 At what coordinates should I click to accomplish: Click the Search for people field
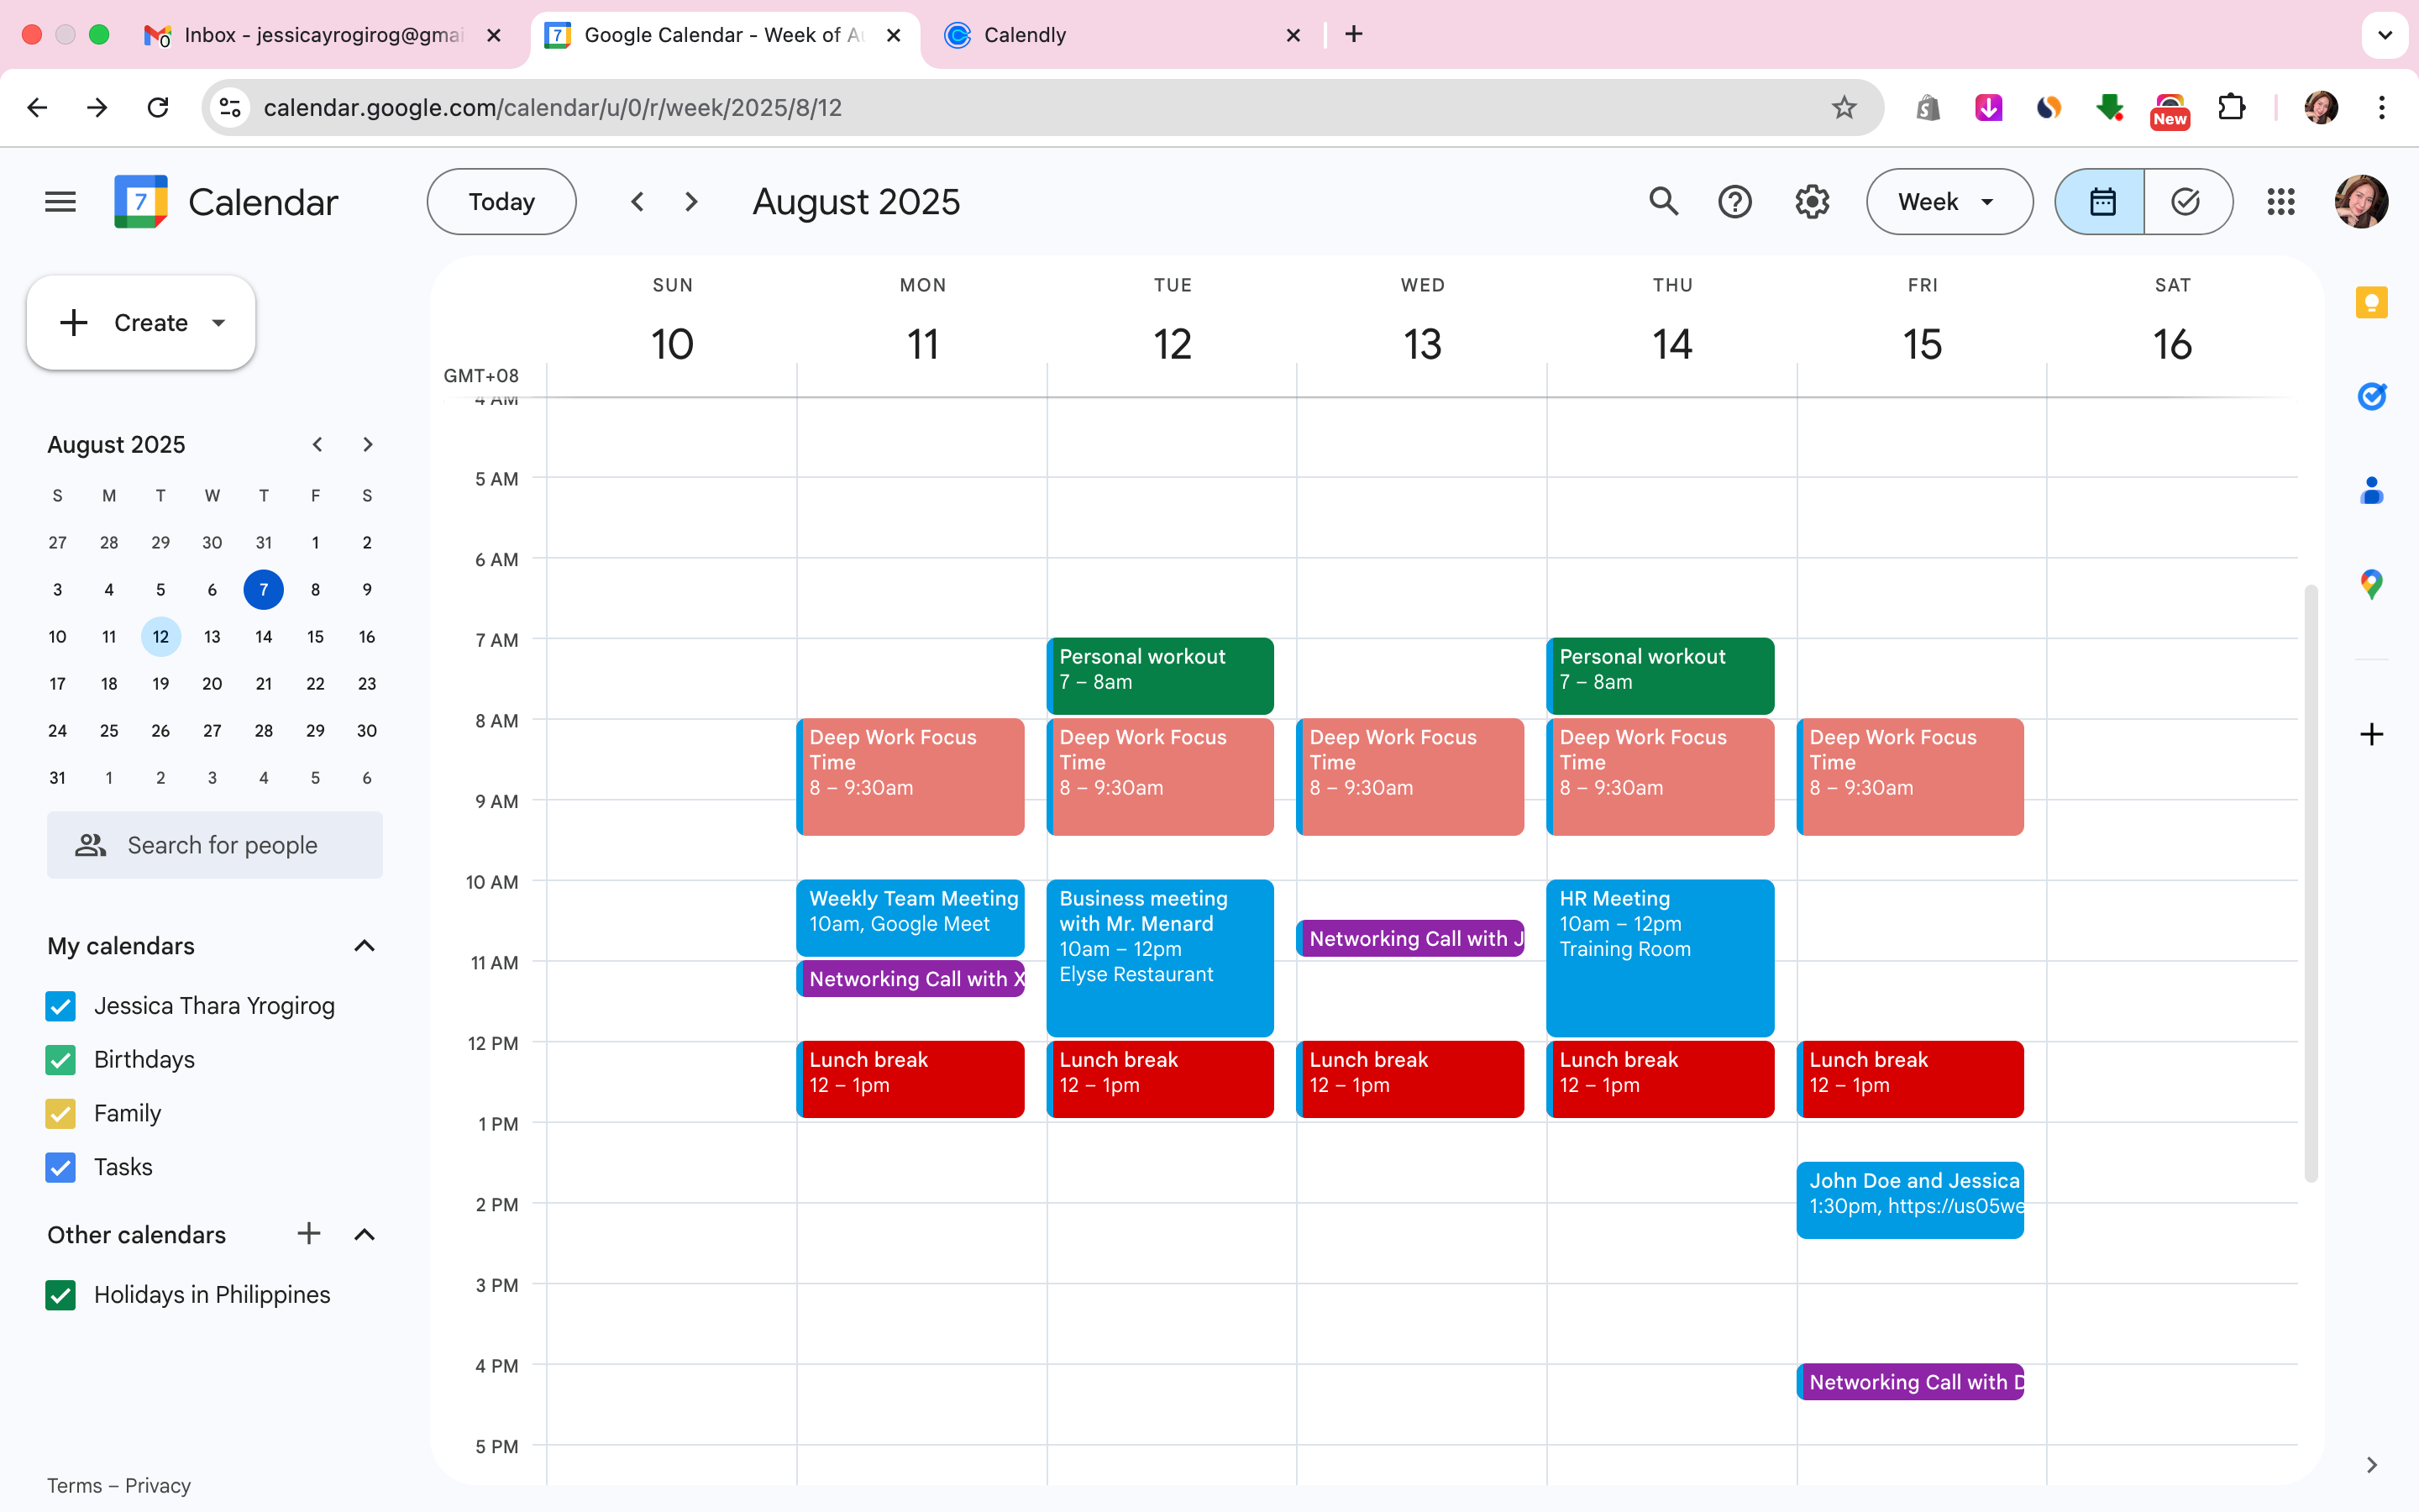pos(222,846)
